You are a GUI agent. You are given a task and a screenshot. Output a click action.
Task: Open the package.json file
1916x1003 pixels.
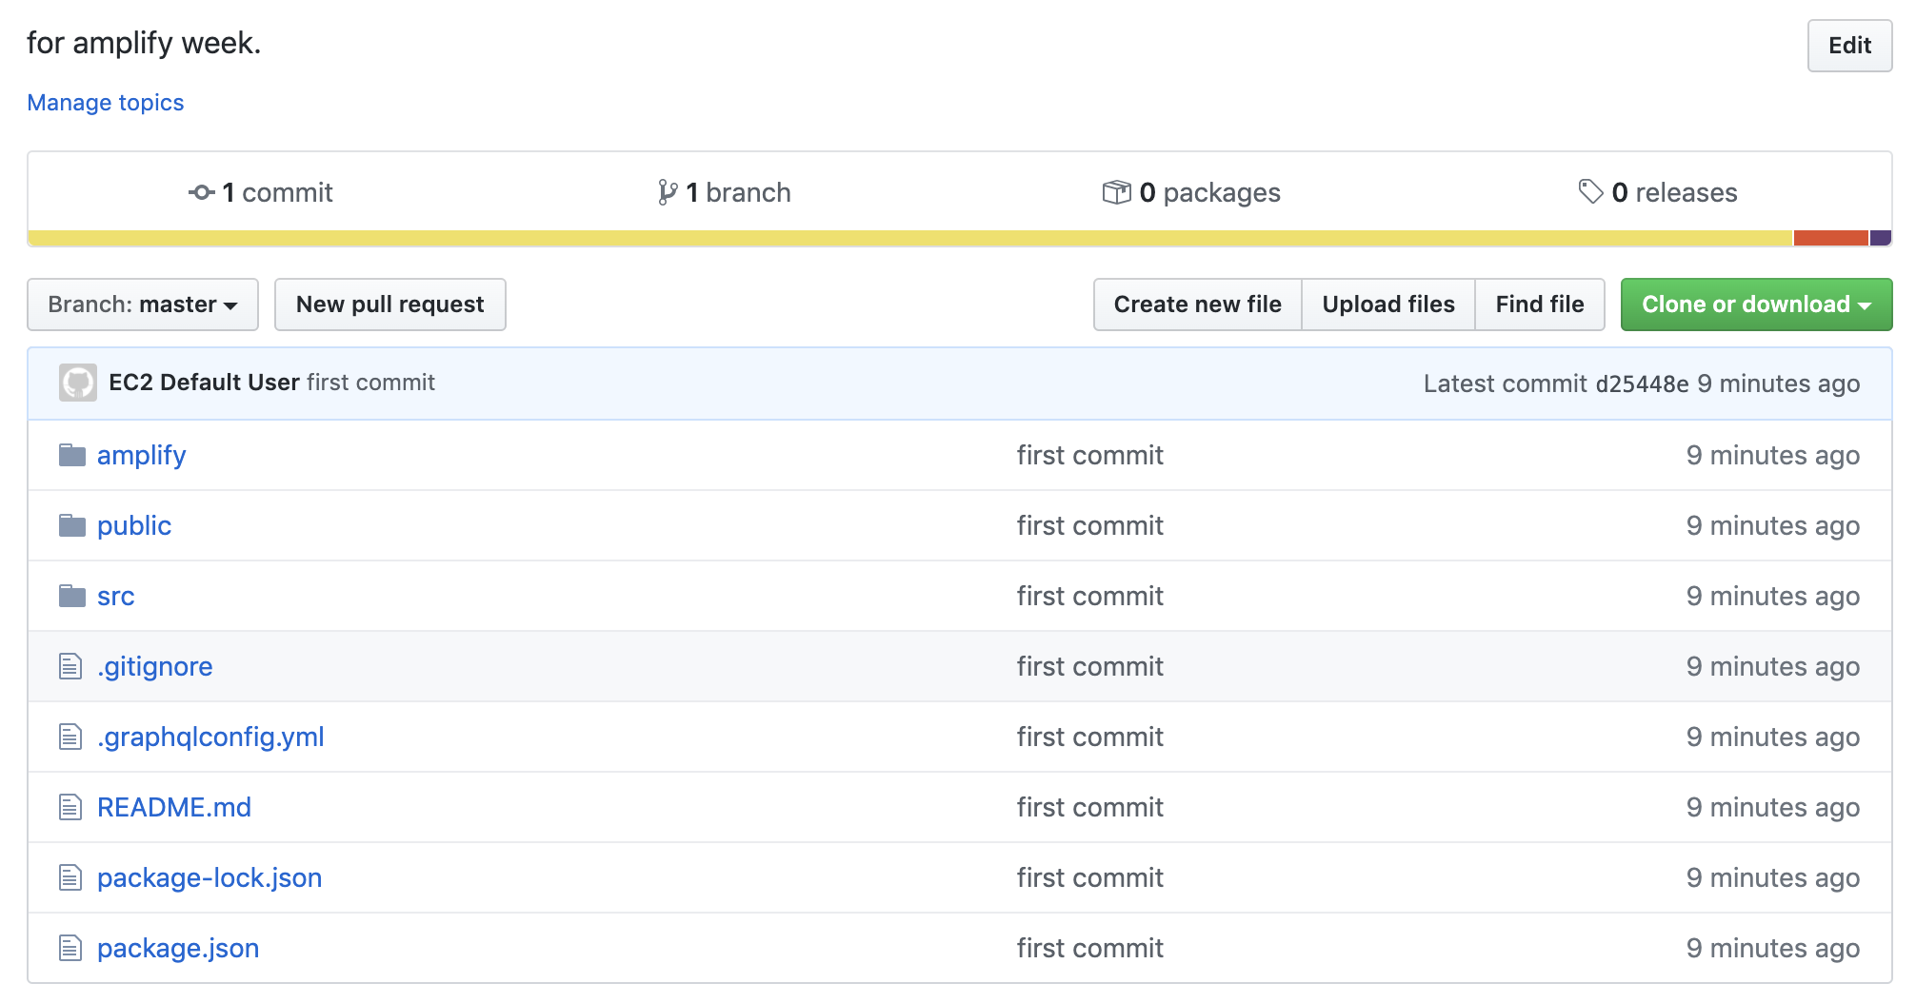178,948
